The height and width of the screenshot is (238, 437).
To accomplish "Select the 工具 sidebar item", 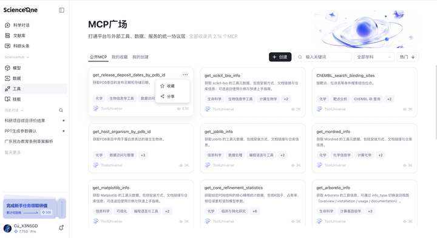I will 35,89.
